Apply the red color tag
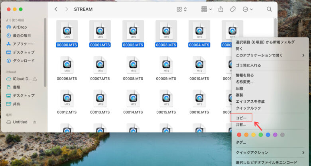Screen dimensions: 311x166 239,135
